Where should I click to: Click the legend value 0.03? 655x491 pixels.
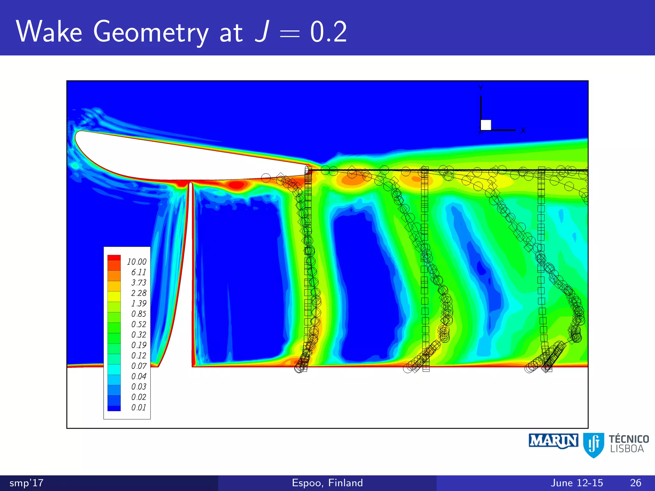(138, 387)
